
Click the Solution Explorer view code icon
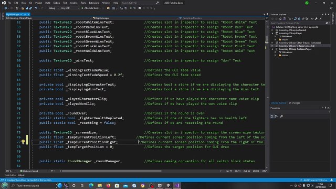click(x=312, y=19)
